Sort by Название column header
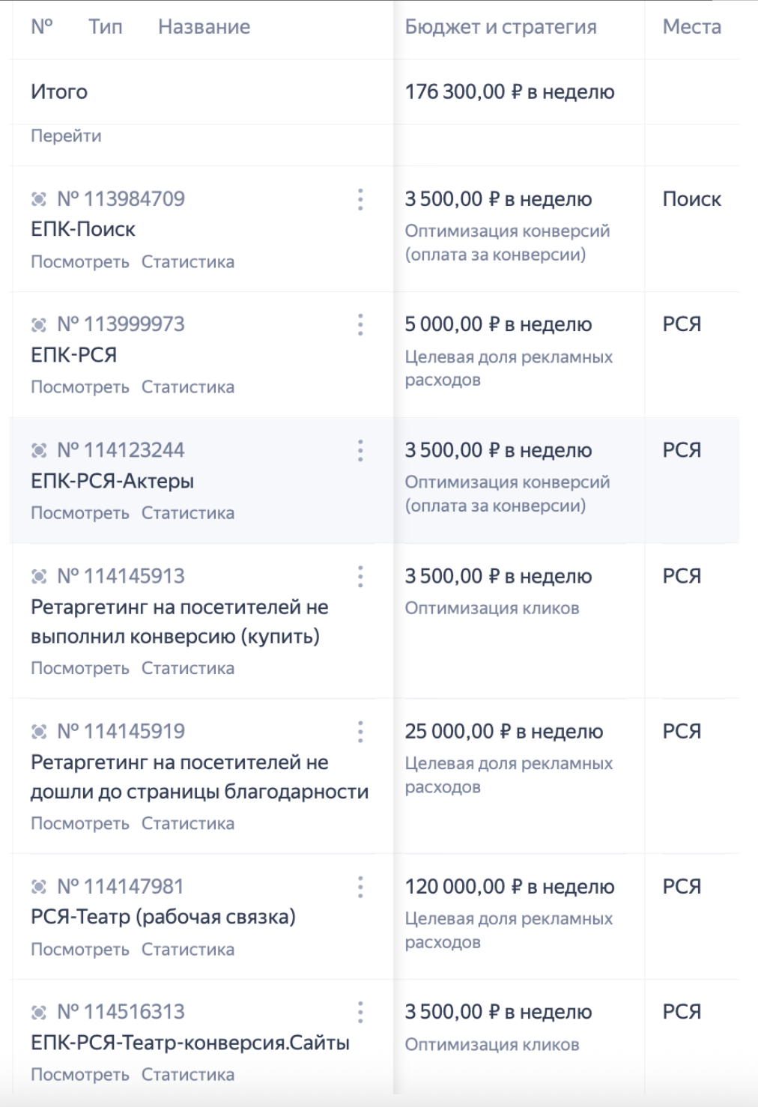The height and width of the screenshot is (1107, 758). point(204,27)
